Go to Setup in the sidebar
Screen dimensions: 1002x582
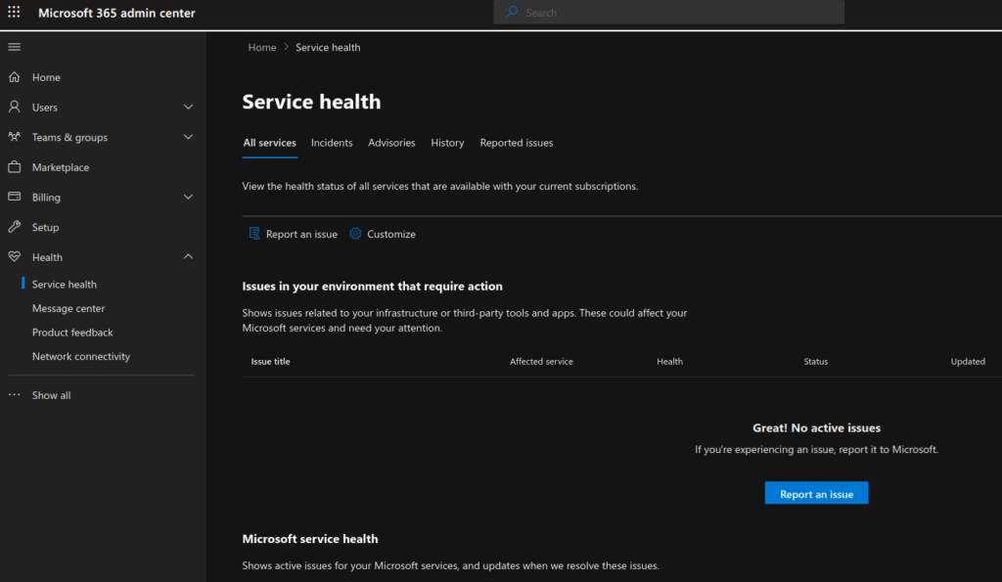coord(45,228)
